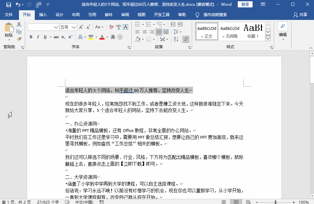Open the styles gallery more arrow

268,38
